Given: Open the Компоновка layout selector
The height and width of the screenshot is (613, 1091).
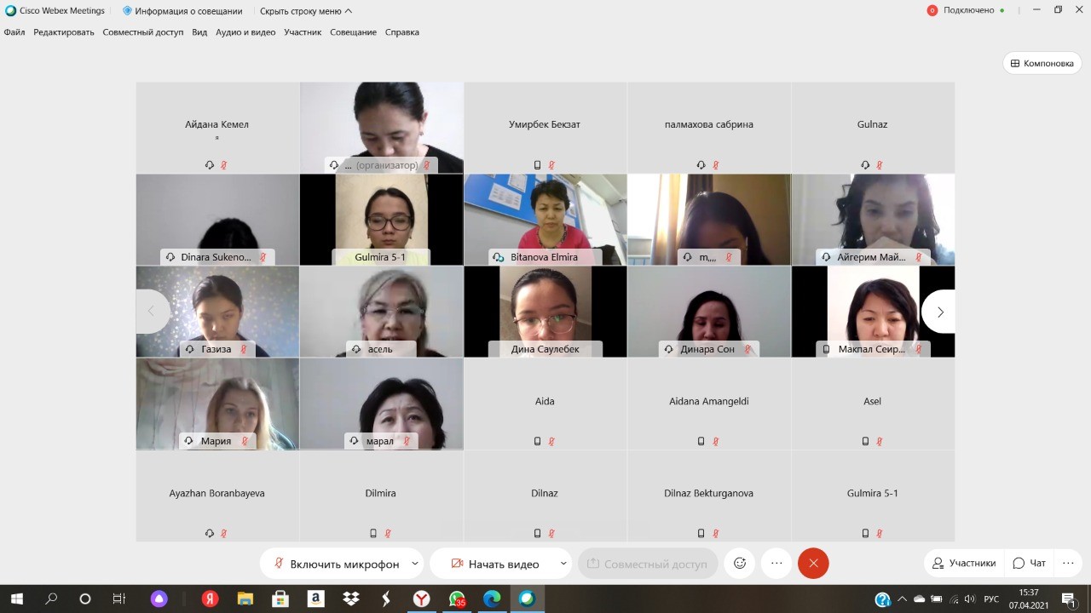Looking at the screenshot, I should (x=1042, y=63).
